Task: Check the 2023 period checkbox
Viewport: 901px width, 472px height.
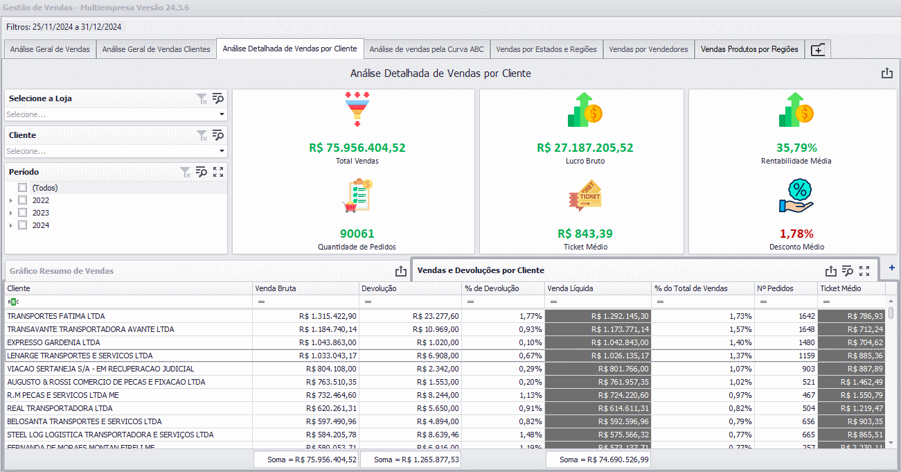Action: click(23, 213)
